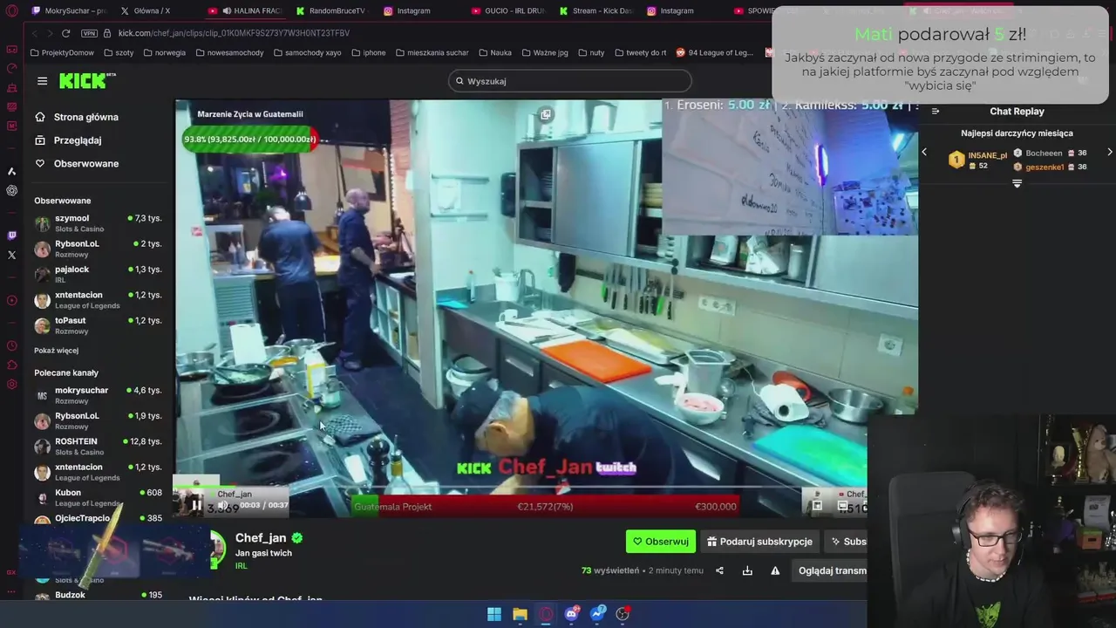Switch to the RandomBruceTV tab
This screenshot has width=1116, height=628.
point(331,11)
